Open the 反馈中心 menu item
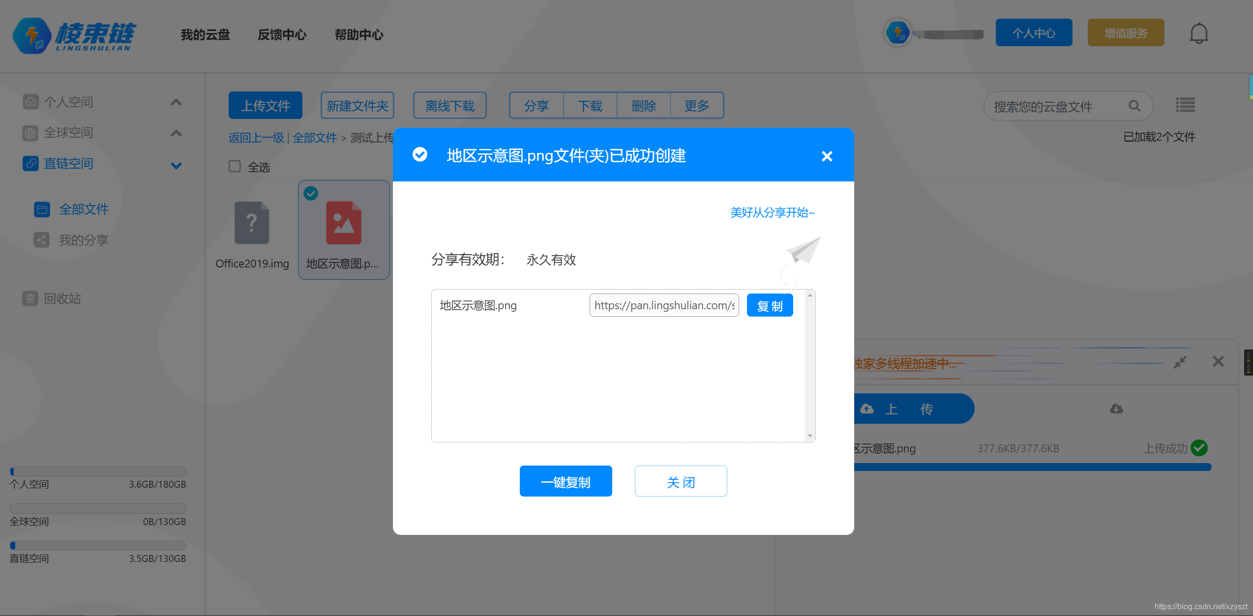 point(282,34)
